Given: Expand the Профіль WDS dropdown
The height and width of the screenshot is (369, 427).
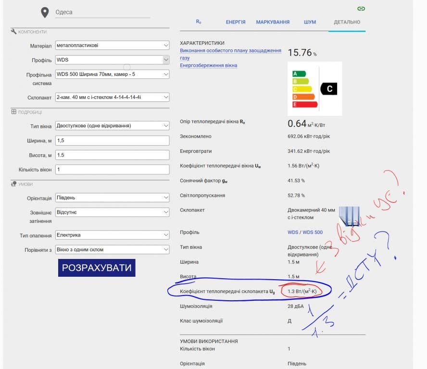Looking at the screenshot, I should 113,60.
